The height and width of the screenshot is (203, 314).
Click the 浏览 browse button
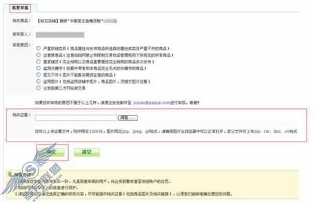point(128,118)
